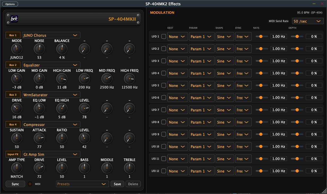Select the Input FX tab
The height and width of the screenshot is (194, 327).
point(13,154)
